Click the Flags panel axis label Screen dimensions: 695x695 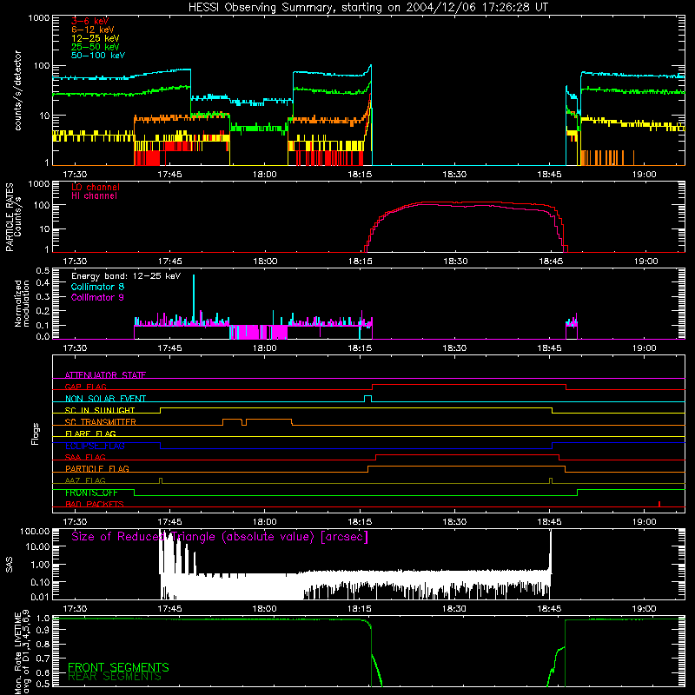coord(35,434)
